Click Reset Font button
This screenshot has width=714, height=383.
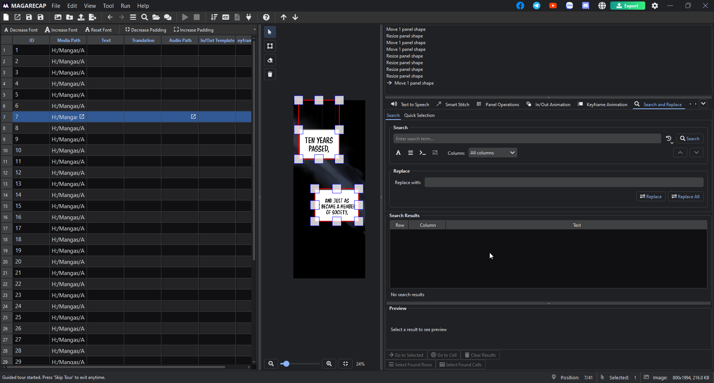click(x=98, y=30)
